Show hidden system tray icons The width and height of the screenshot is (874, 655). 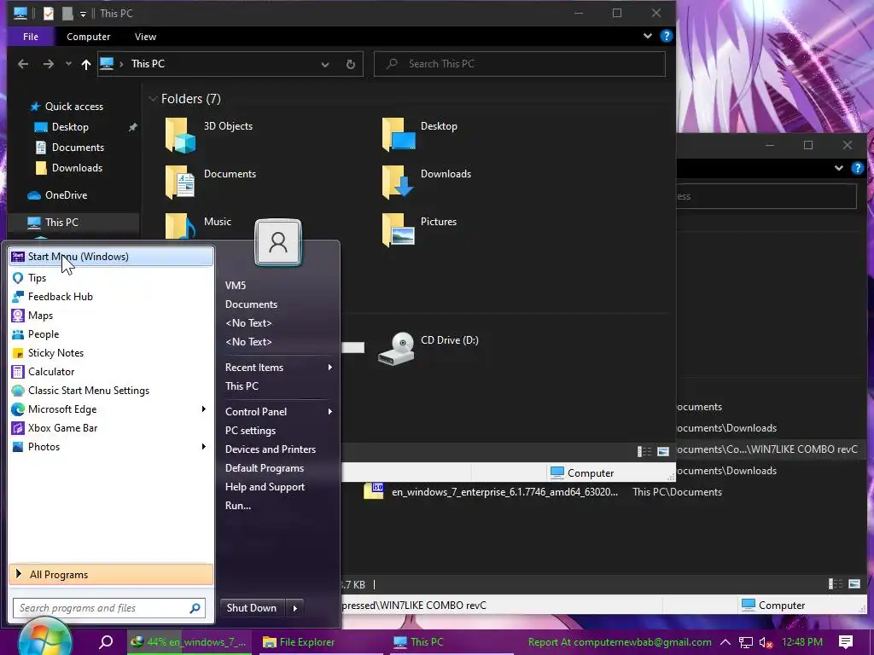725,642
